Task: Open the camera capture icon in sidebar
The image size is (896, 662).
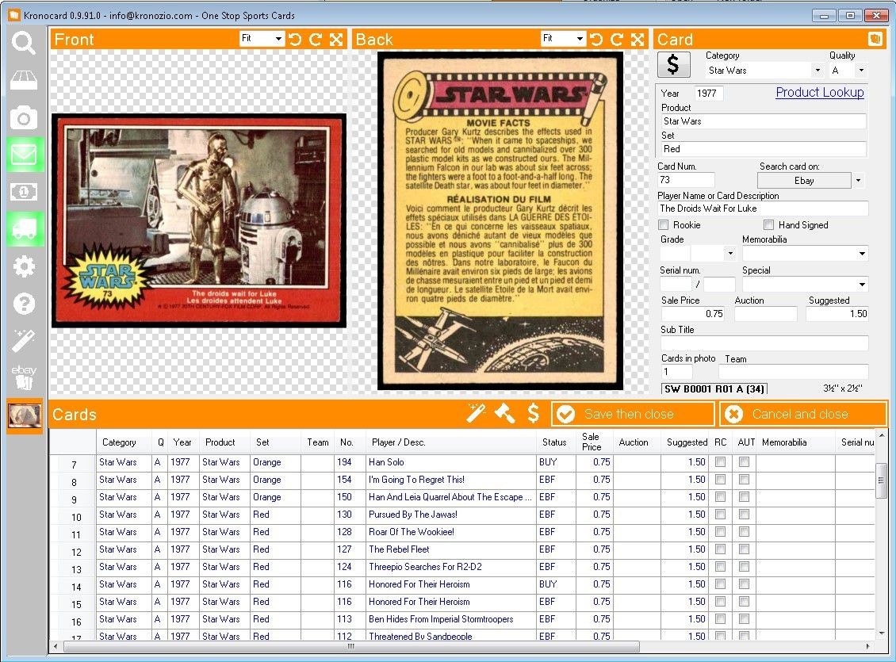Action: 24,117
